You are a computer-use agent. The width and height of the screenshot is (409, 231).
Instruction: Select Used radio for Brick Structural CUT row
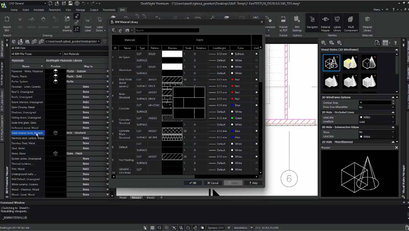click(x=257, y=92)
